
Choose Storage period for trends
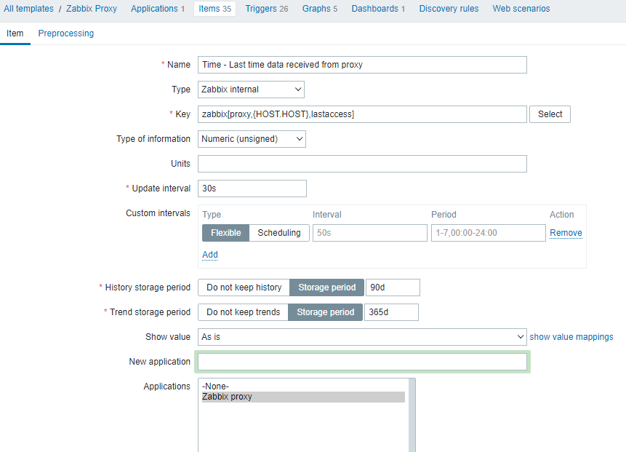click(x=326, y=312)
